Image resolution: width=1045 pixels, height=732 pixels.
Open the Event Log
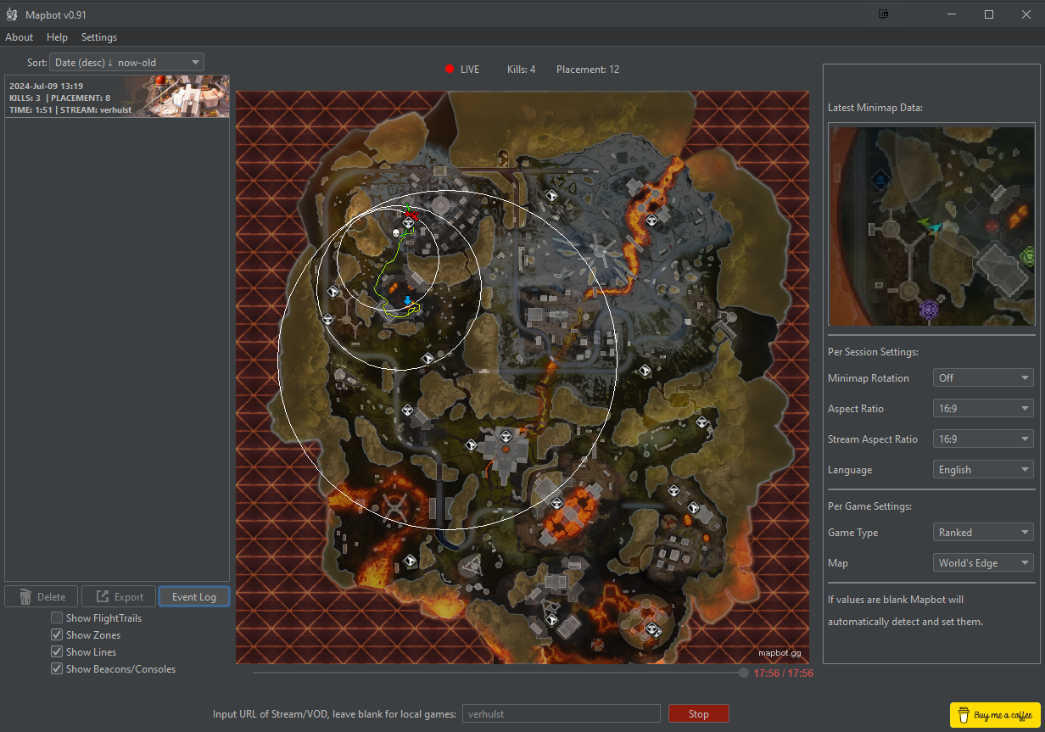194,596
